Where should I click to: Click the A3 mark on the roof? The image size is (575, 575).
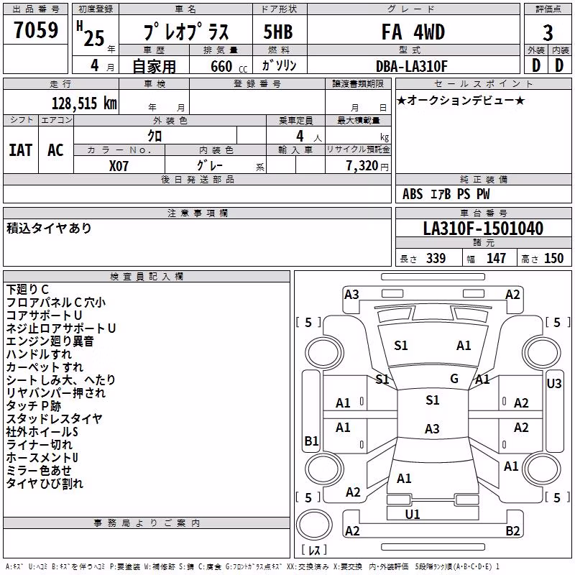432,428
